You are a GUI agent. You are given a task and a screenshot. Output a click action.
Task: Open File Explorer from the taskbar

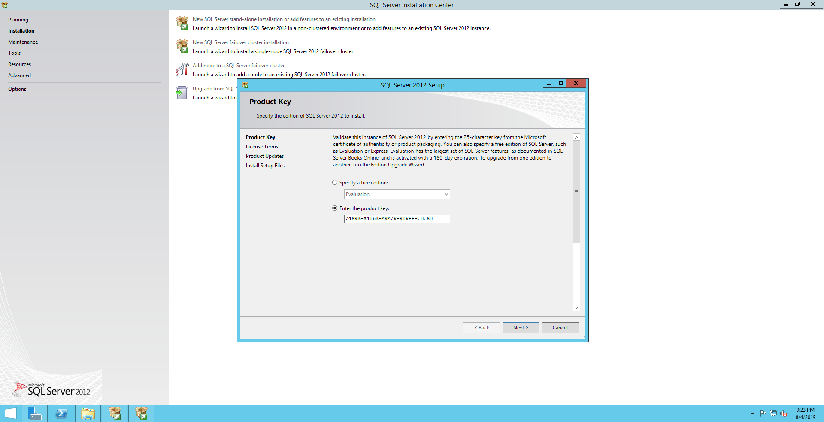(x=88, y=413)
